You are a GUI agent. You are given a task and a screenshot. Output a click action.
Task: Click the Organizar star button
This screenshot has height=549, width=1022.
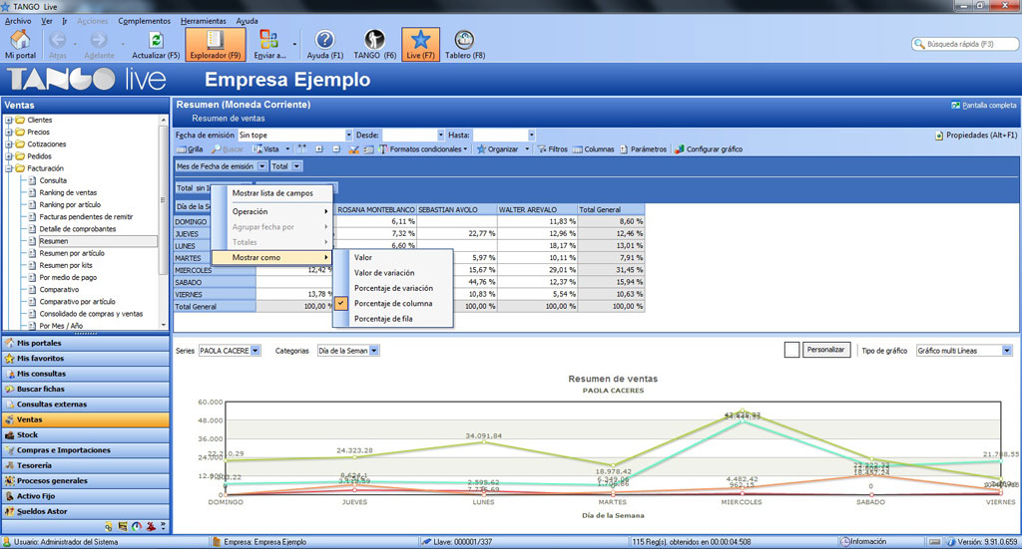pyautogui.click(x=498, y=149)
